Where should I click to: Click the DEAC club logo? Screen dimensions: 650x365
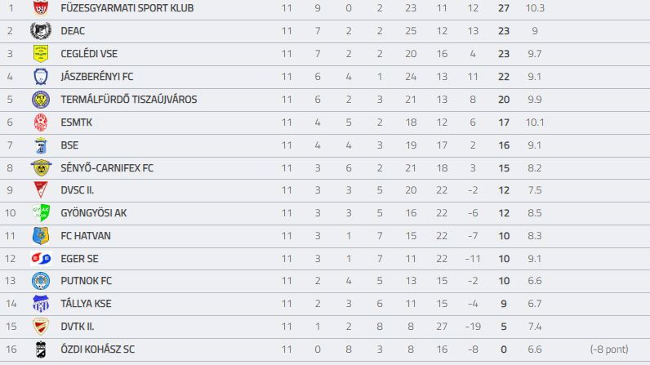click(x=41, y=31)
